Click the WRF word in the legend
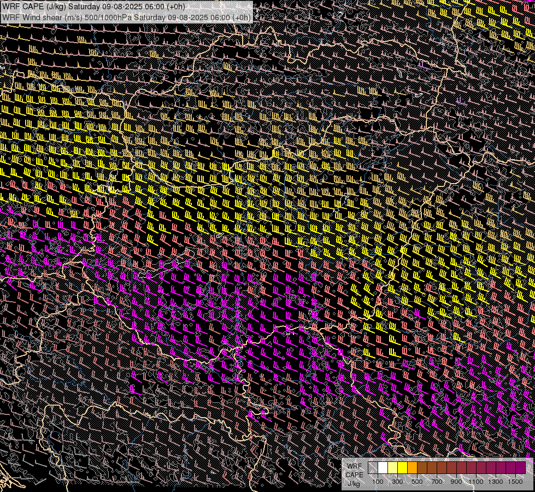Image resolution: width=535 pixels, height=492 pixels. 355,466
